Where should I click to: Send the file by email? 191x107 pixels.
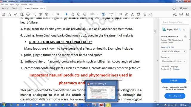181,14
